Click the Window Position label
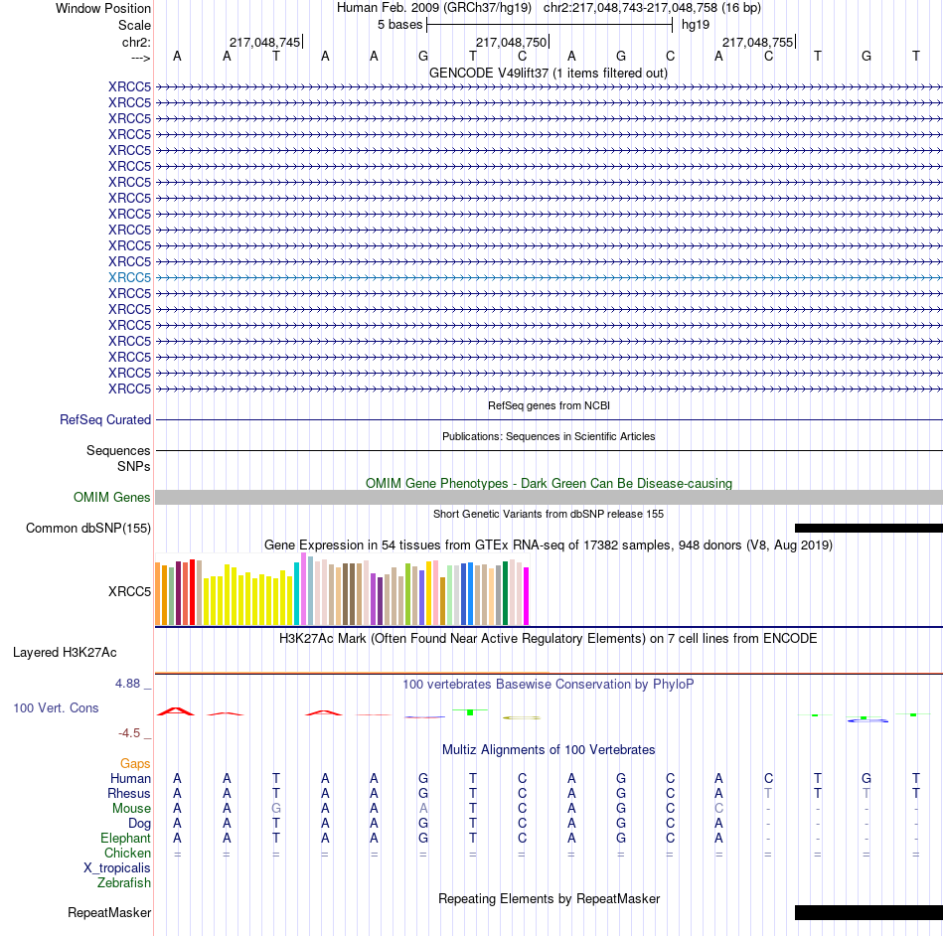The height and width of the screenshot is (936, 944). tap(103, 8)
